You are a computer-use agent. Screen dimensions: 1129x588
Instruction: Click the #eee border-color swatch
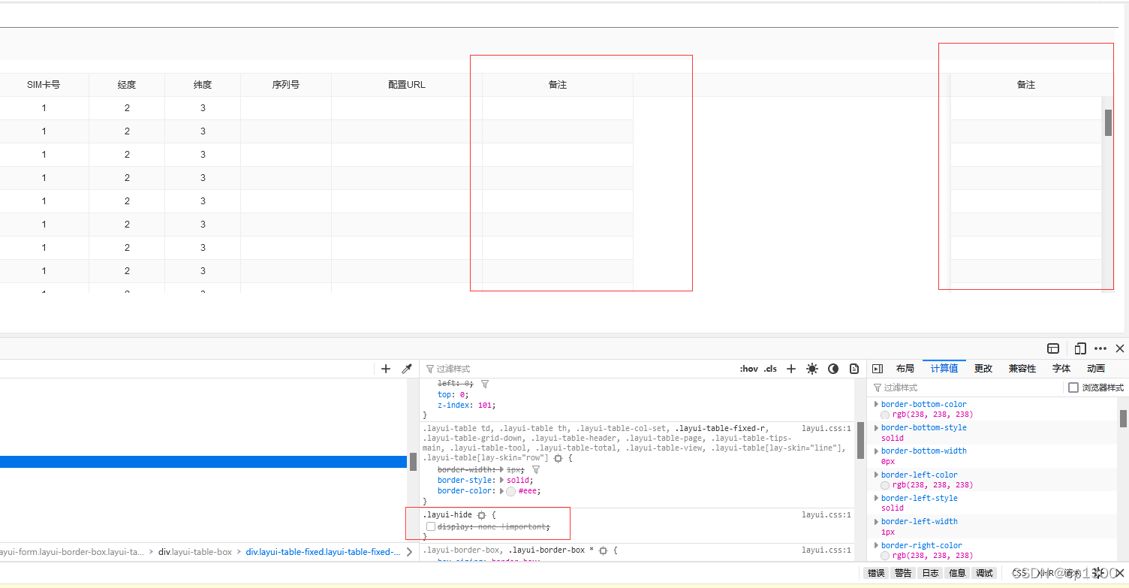510,490
